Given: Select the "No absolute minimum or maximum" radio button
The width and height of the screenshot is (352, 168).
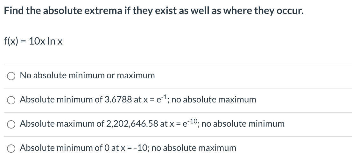Looking at the screenshot, I should coord(11,76).
